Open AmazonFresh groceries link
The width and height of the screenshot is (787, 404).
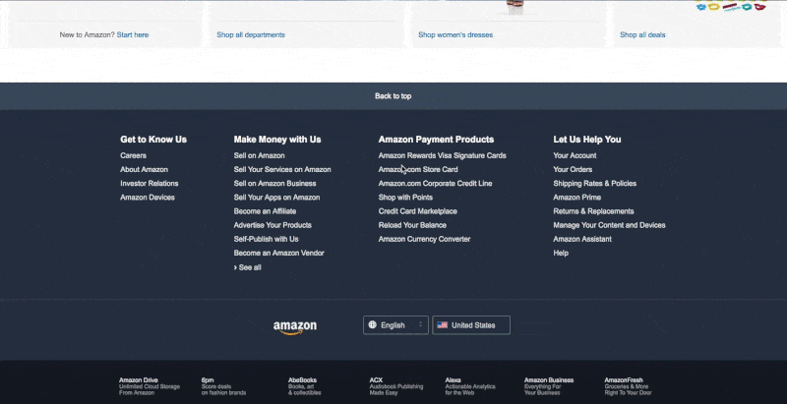click(x=628, y=386)
